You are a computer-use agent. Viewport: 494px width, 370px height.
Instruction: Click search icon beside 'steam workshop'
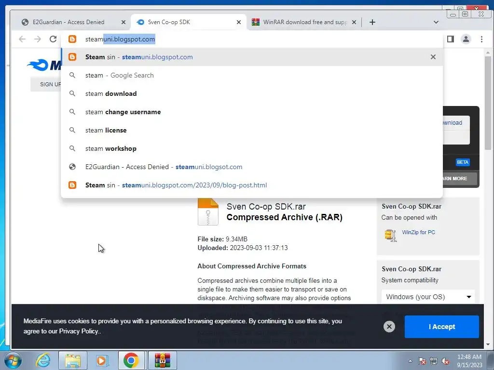tap(72, 148)
